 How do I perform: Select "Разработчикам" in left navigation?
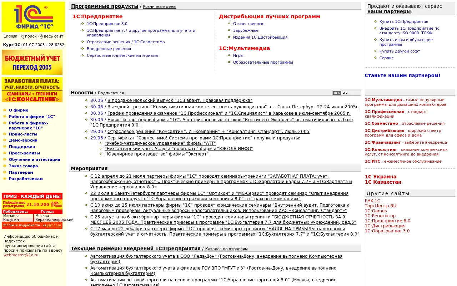[x=26, y=179]
